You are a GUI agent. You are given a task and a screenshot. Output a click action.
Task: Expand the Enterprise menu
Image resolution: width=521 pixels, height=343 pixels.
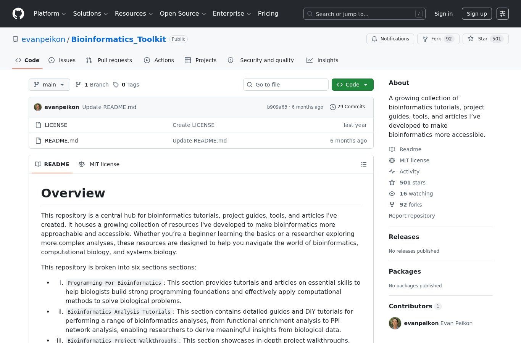(232, 14)
